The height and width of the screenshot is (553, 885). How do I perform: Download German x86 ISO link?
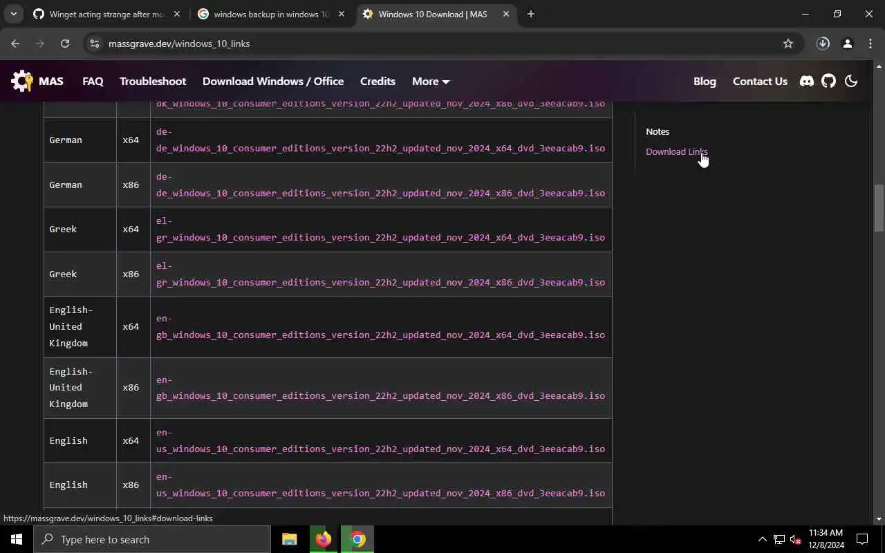click(380, 185)
